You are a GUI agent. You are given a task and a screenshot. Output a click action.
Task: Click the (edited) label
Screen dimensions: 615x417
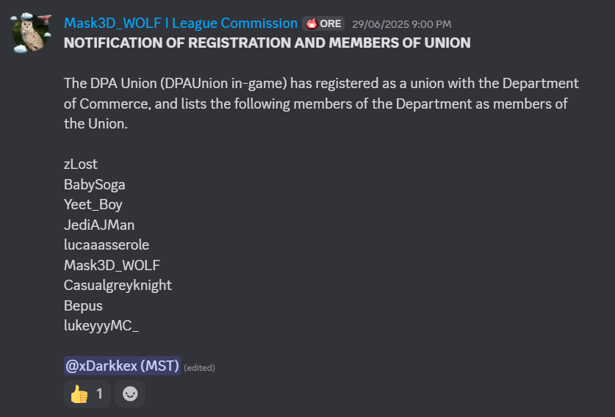click(x=199, y=368)
